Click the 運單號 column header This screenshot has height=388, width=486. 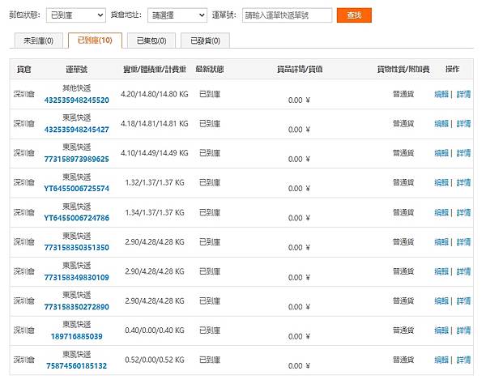[77, 69]
